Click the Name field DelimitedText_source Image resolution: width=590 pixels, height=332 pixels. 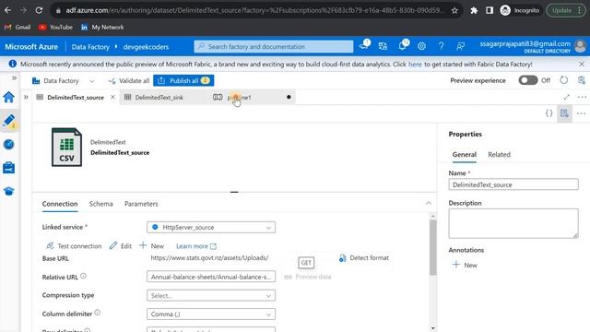pyautogui.click(x=513, y=184)
